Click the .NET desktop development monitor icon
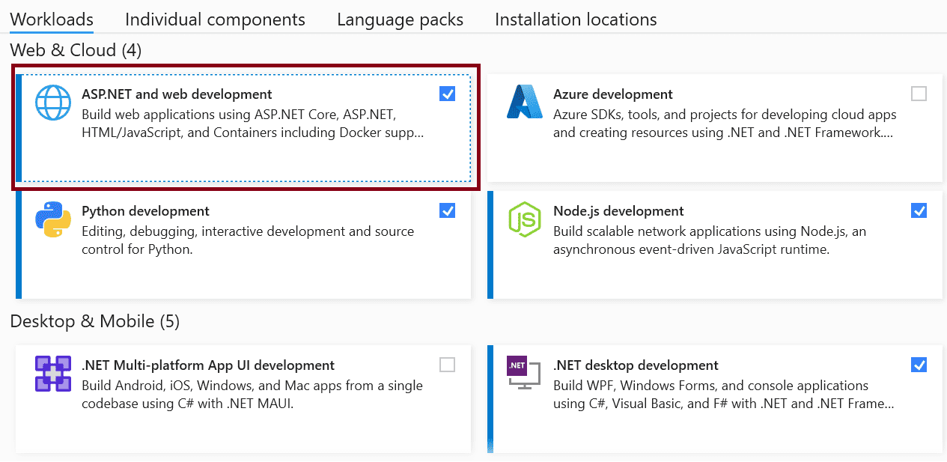 [x=524, y=374]
